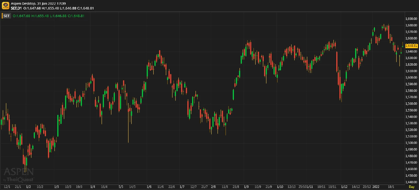The height and width of the screenshot is (190, 419).
Task: Click the 1/10 date axis label
Action: [x=280, y=187]
